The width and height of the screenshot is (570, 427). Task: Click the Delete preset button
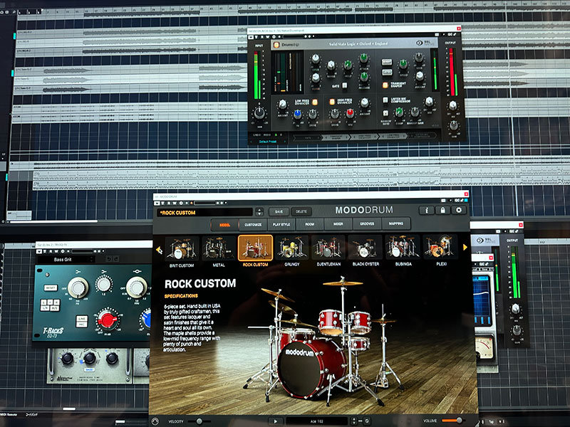tap(301, 211)
